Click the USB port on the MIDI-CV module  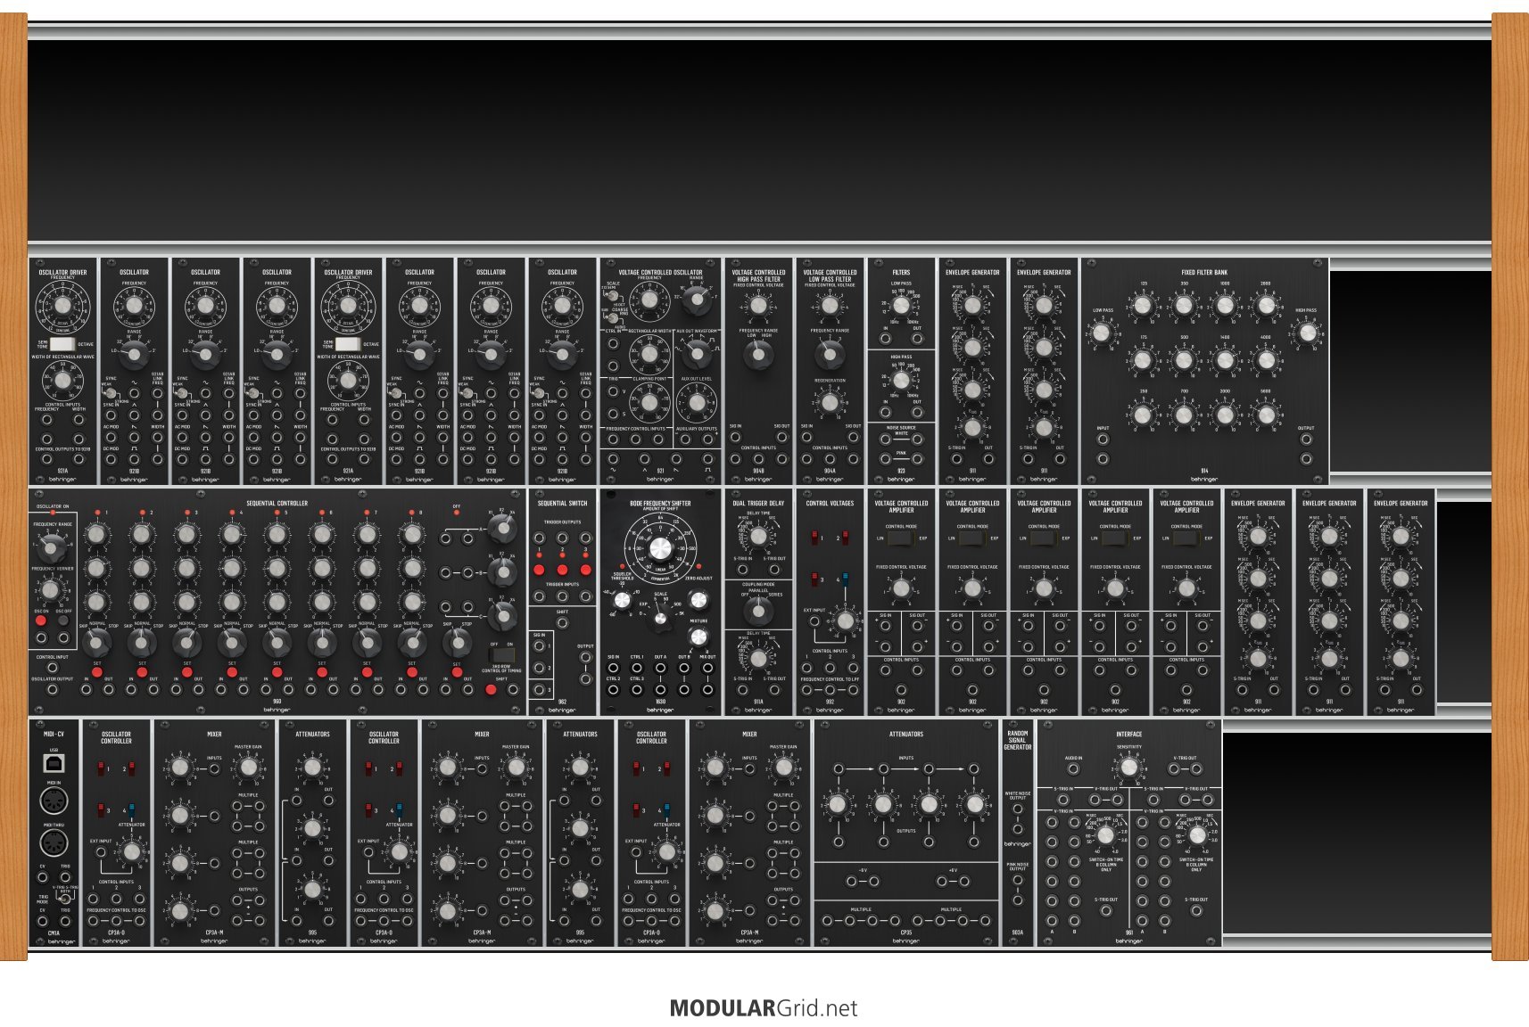point(54,764)
